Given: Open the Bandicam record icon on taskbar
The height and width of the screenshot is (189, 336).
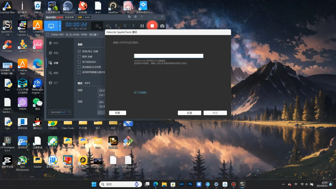Looking at the screenshot, I should 234,184.
